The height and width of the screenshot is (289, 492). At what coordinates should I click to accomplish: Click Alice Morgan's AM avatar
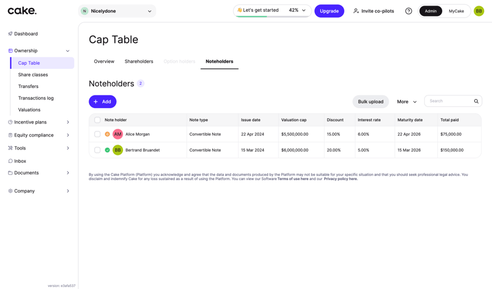point(117,134)
